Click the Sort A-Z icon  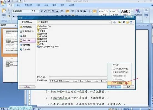[91, 11]
